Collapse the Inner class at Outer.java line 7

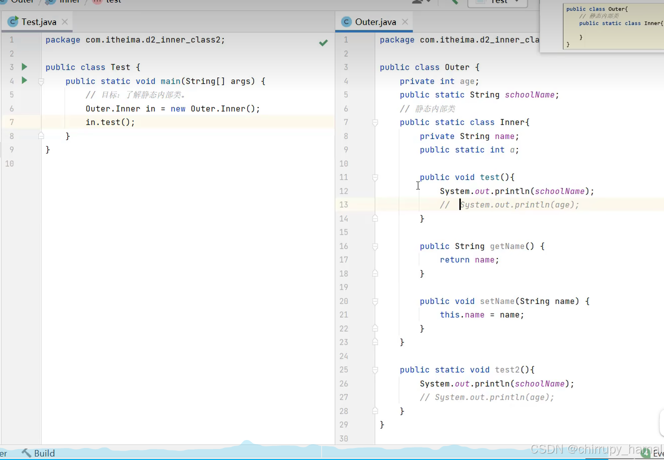(375, 122)
